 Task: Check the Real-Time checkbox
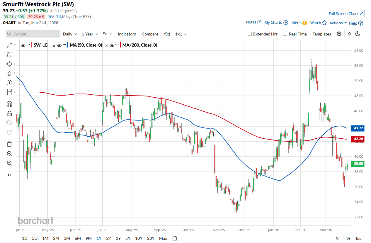(x=285, y=34)
